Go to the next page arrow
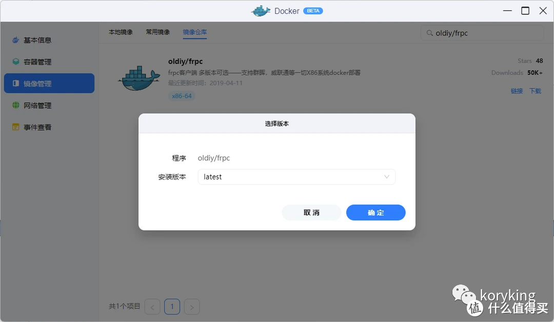The image size is (554, 322). [x=192, y=307]
